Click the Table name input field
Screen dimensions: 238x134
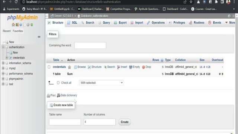(65, 122)
